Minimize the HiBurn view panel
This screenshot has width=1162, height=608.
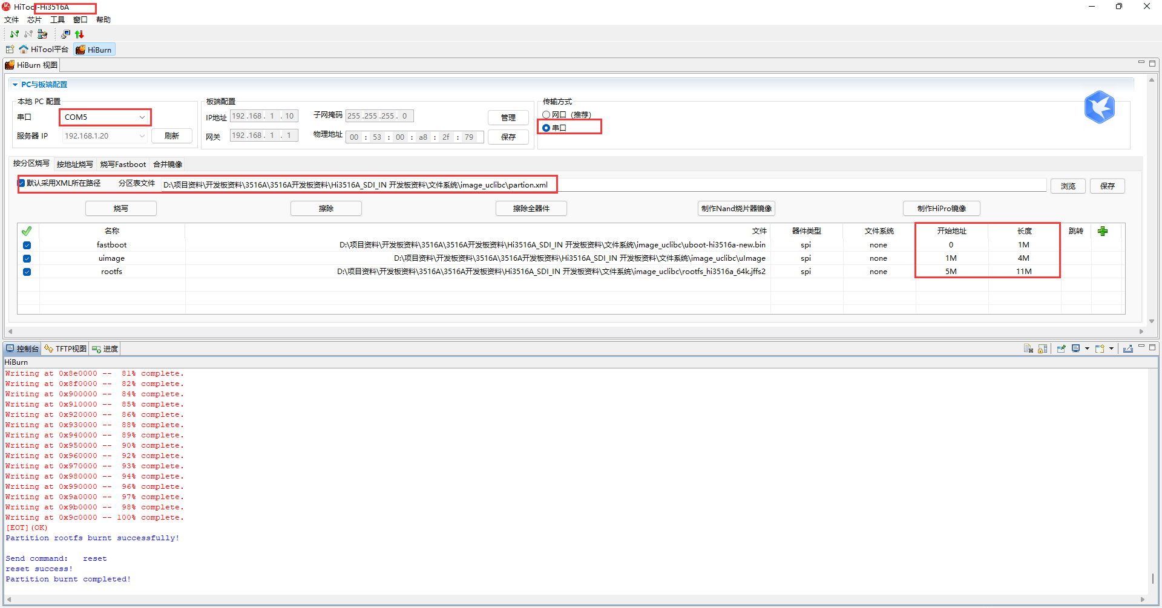tap(1141, 63)
